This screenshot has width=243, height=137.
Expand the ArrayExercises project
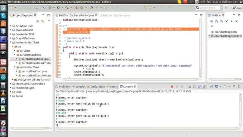(x=11, y=26)
